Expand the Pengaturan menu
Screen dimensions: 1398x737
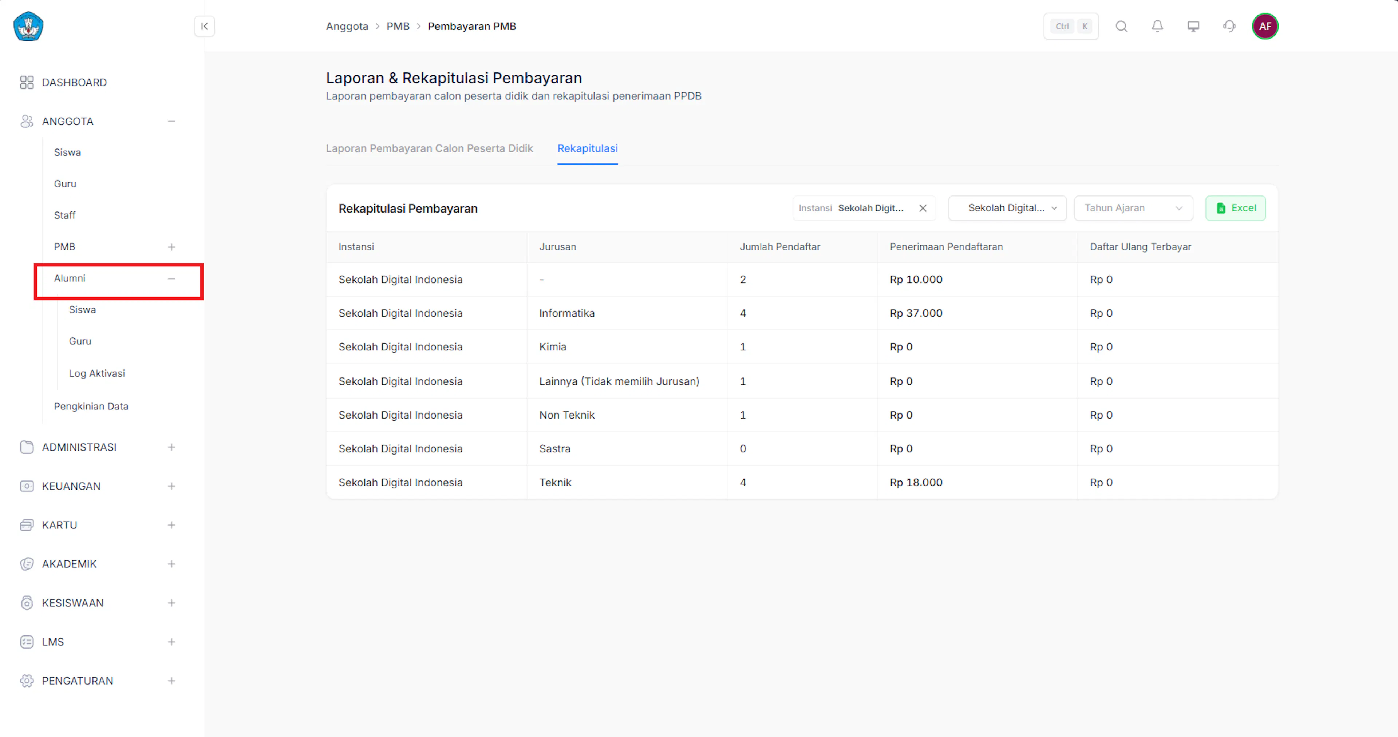(171, 681)
